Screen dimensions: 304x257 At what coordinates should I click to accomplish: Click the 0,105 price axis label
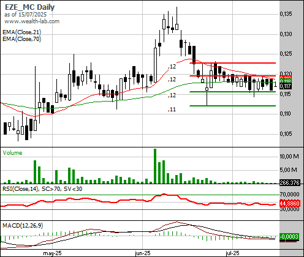point(286,133)
